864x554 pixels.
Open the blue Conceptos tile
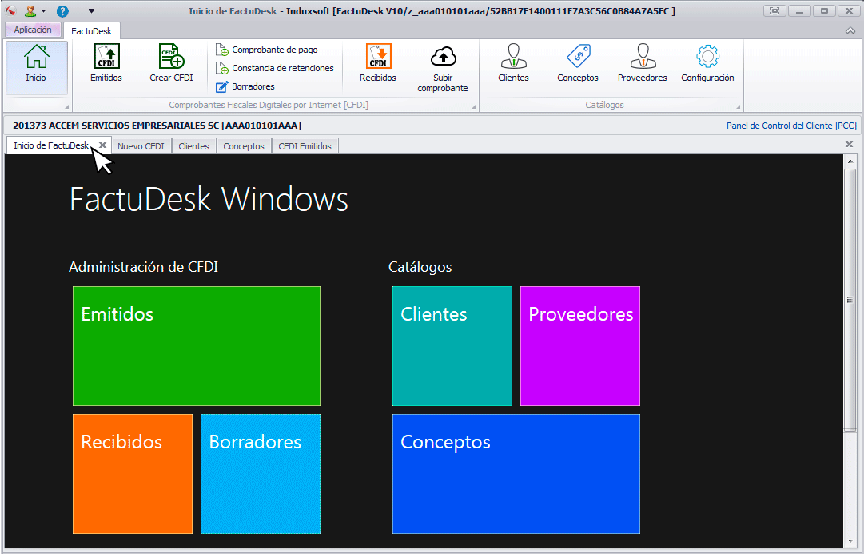(516, 474)
